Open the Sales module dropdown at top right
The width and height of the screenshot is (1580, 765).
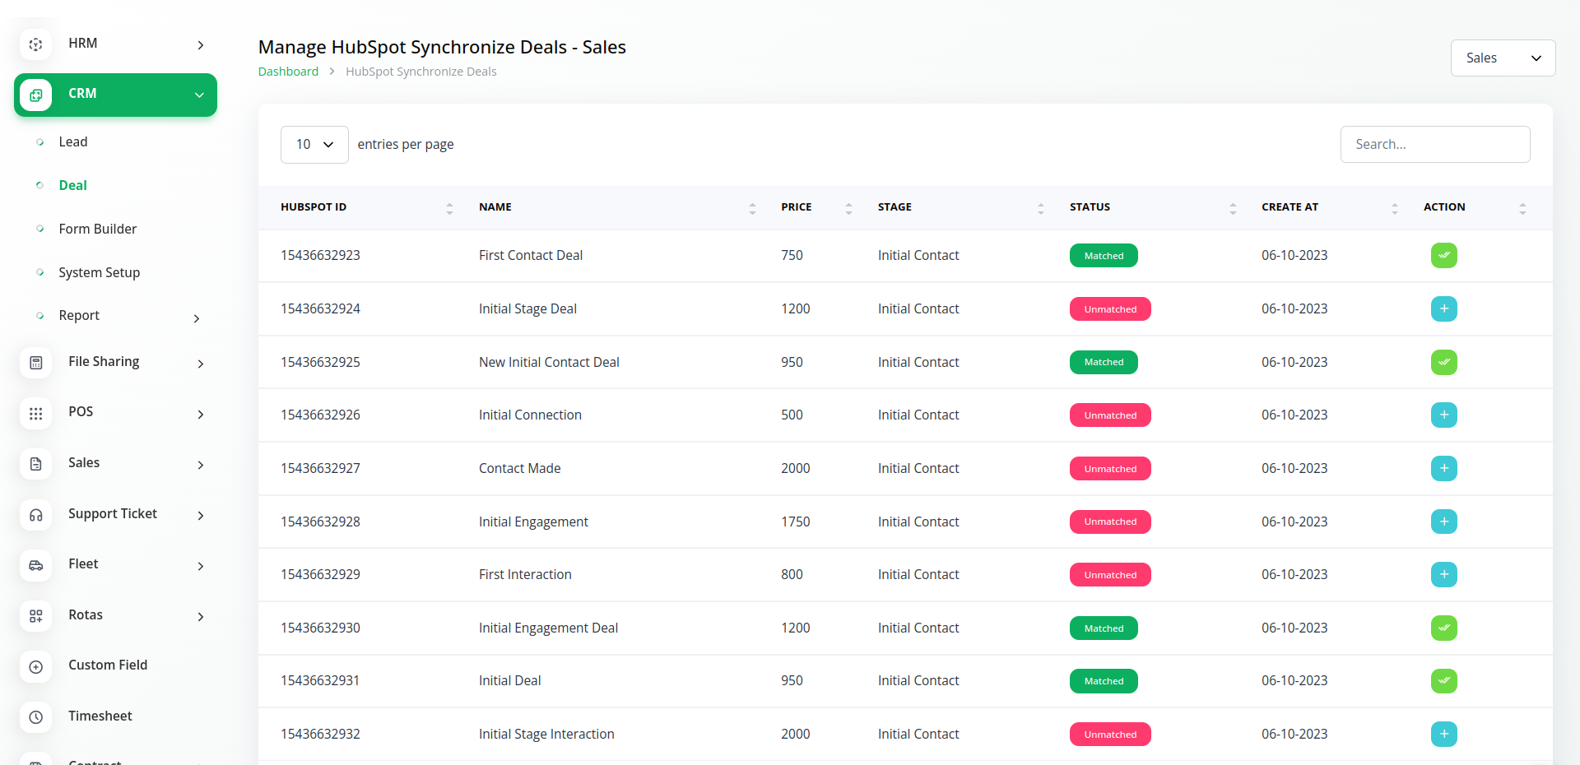coord(1502,58)
